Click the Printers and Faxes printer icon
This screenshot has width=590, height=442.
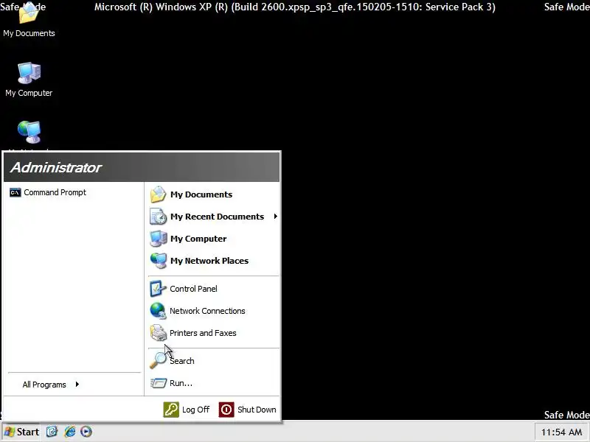coord(158,333)
